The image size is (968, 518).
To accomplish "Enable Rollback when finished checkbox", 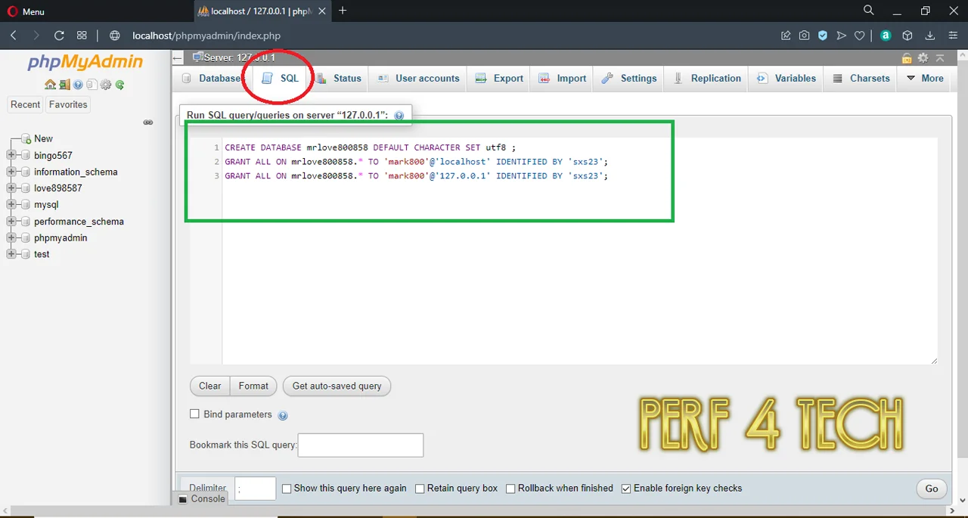I will [510, 489].
